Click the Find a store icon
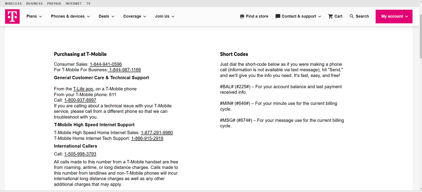Screen dimensions: 422x192 coord(242,16)
